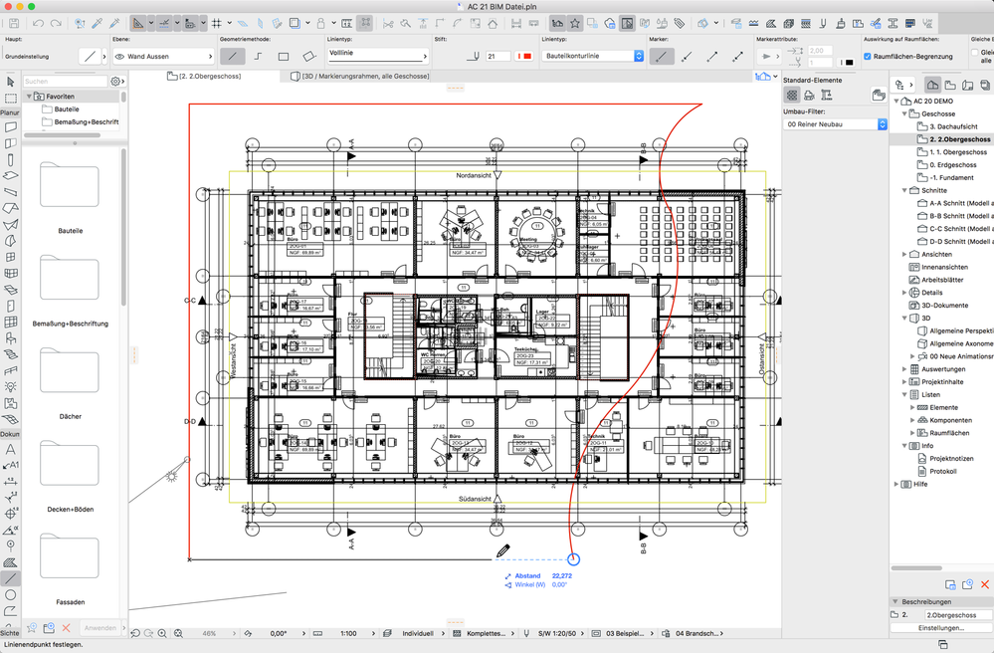Click the Anwenden button in favorites
Image resolution: width=994 pixels, height=653 pixels.
coord(100,628)
